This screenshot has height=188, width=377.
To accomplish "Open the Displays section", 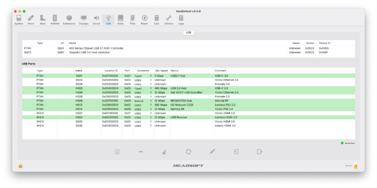I will (x=84, y=20).
